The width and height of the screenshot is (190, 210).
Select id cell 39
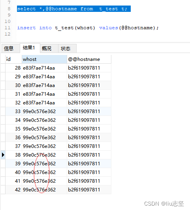[13, 164]
